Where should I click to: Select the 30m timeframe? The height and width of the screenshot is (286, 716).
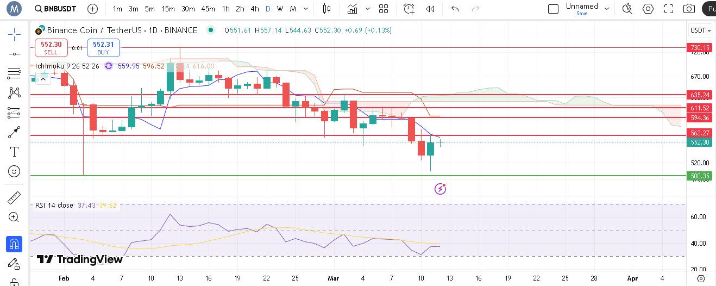[188, 9]
